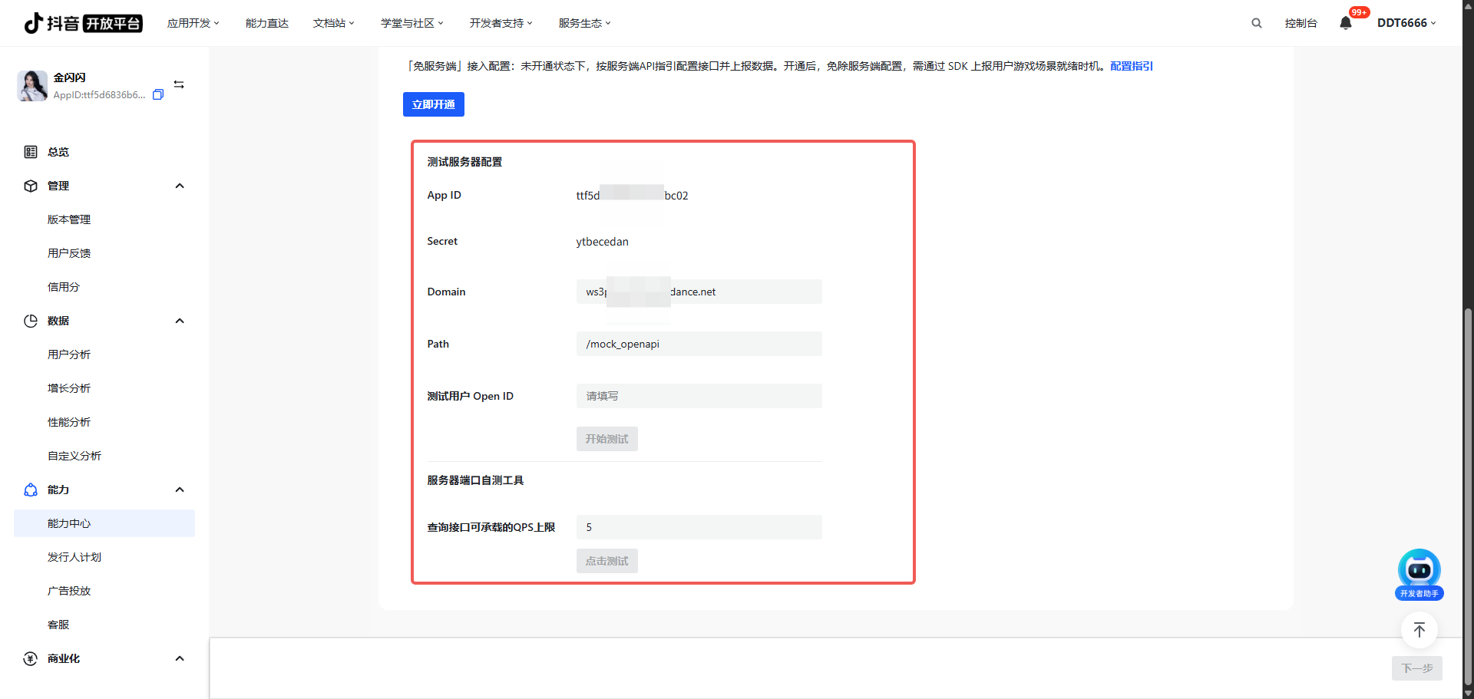Click the search magnifier icon
Image resolution: width=1474 pixels, height=699 pixels.
[1256, 23]
